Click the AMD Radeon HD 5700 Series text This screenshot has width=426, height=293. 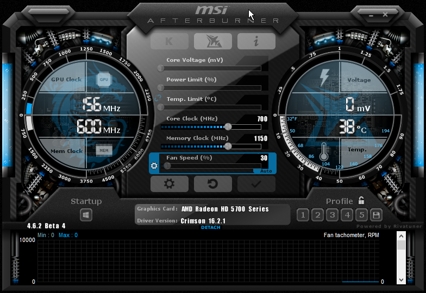pyautogui.click(x=225, y=209)
